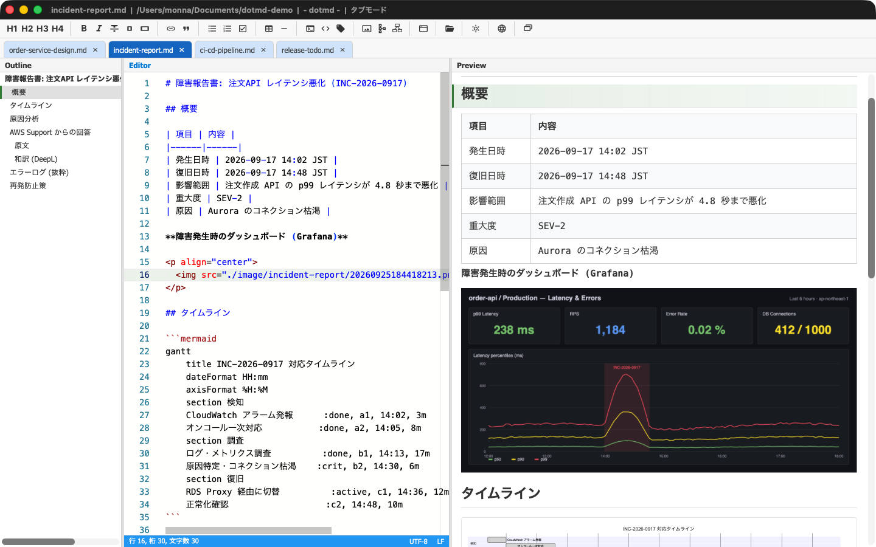The image size is (876, 547).
Task: Insert a code block with the terminal icon
Action: (310, 29)
